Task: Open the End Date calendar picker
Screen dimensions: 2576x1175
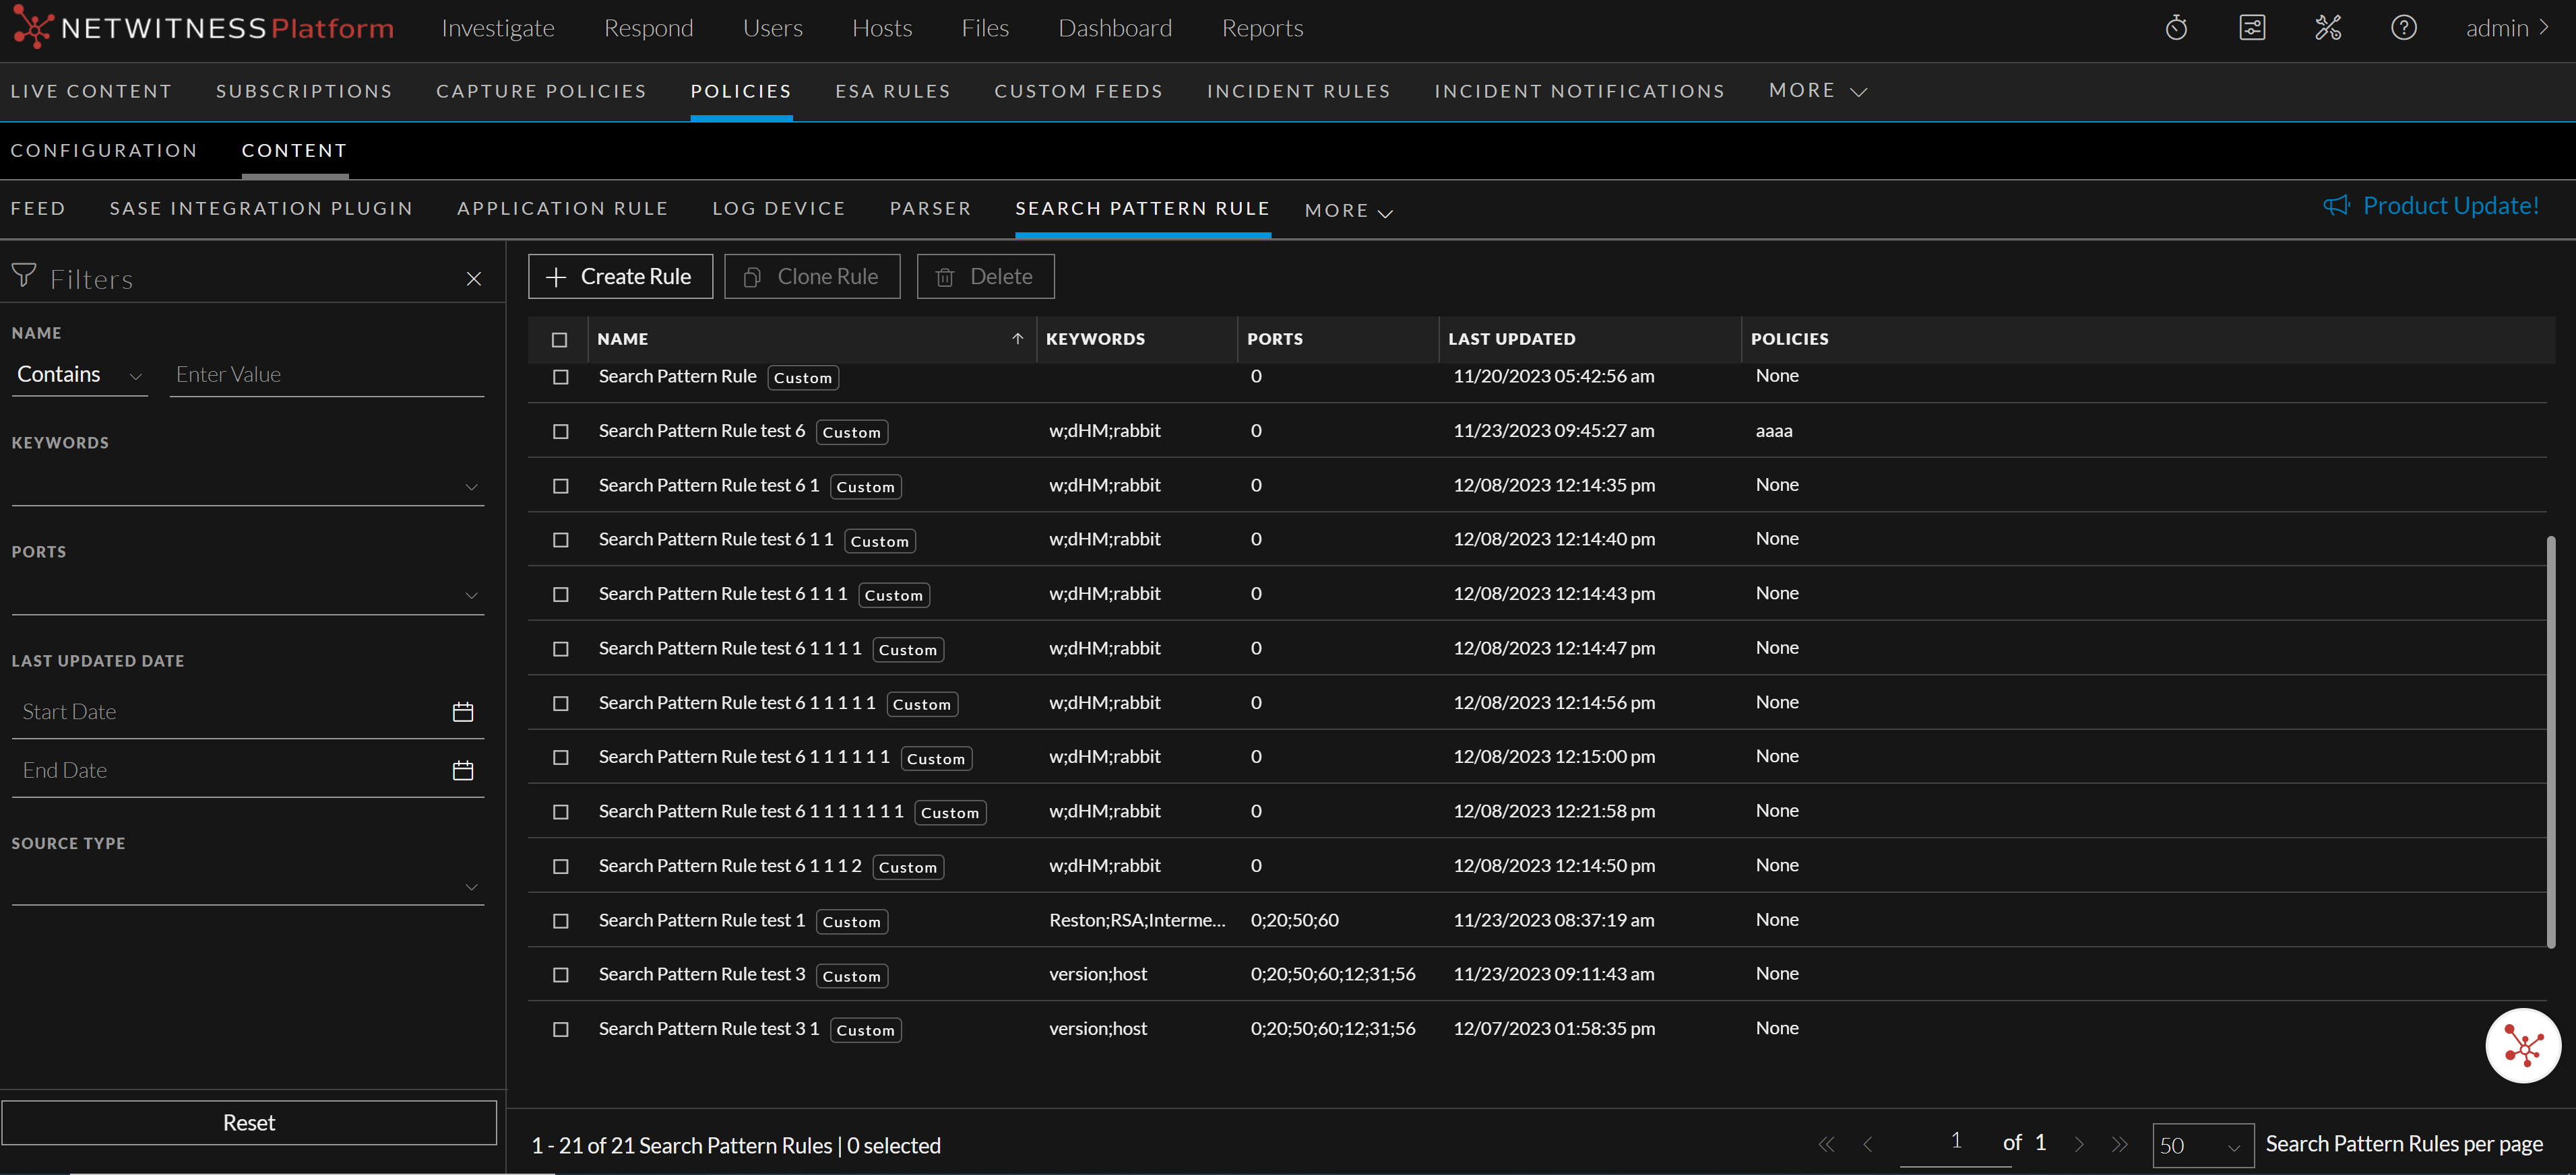Action: [462, 770]
